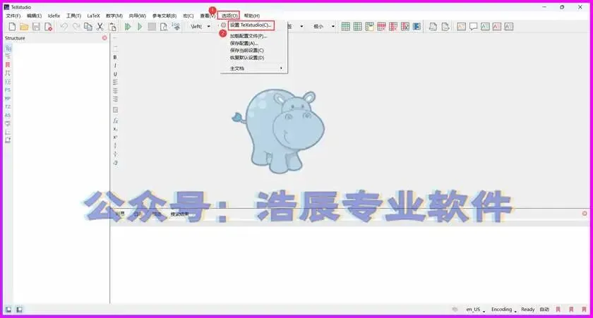
Task: Open the TZ TikZ panel in sidebar
Action: pos(8,107)
